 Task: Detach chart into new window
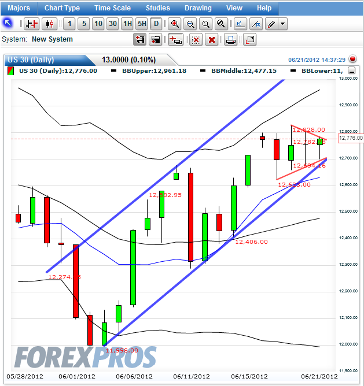point(250,39)
